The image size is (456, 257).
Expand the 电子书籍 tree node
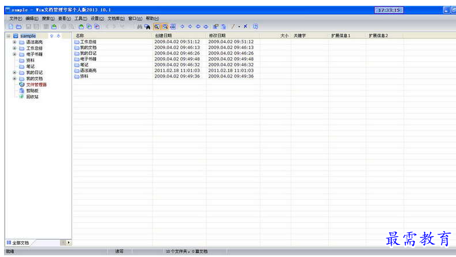pos(14,54)
